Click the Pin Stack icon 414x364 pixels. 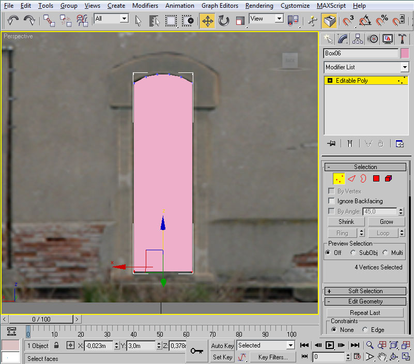(331, 144)
